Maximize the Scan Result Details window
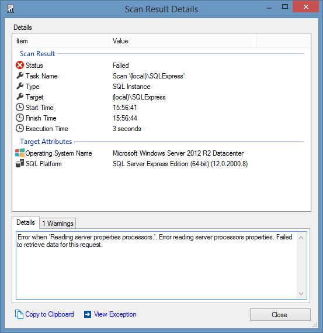323x333 pixels. click(285, 6)
